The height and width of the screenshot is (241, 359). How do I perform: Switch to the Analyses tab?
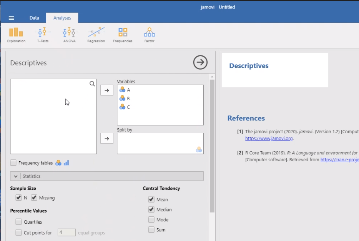point(62,18)
